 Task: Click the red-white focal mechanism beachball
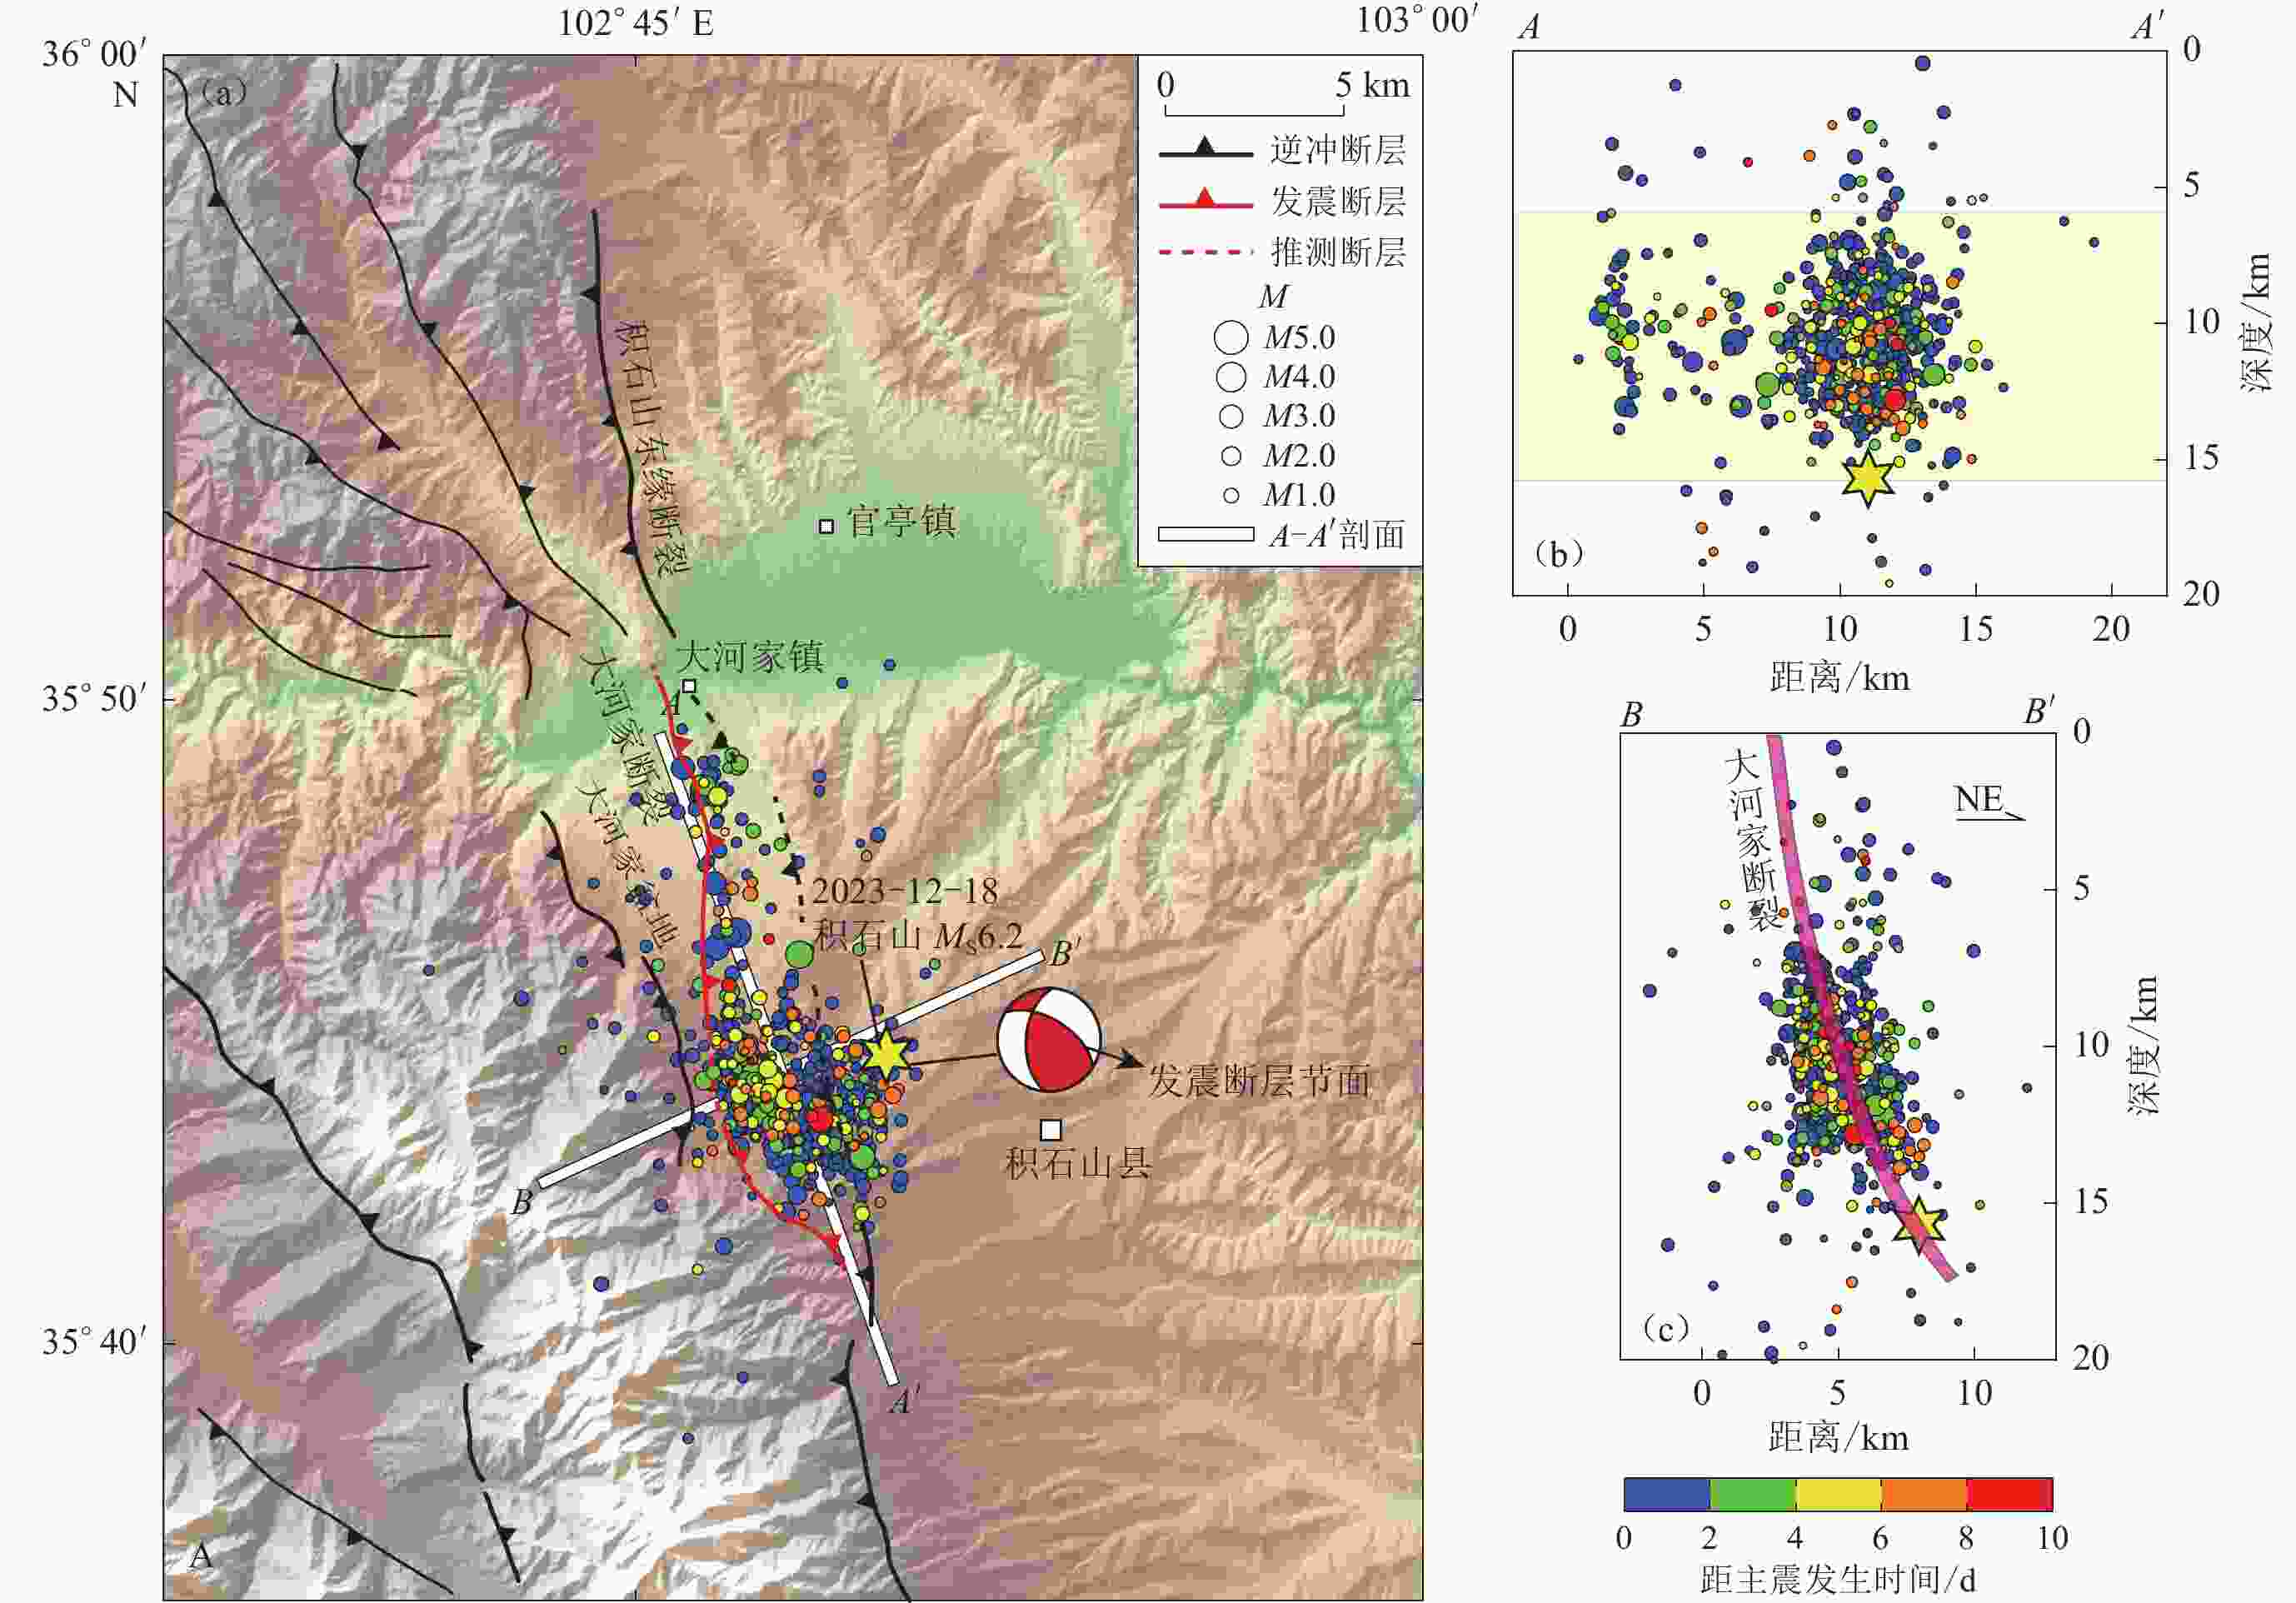tap(1048, 1041)
